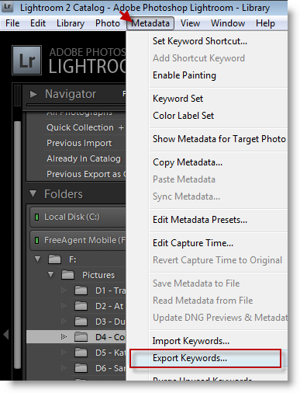Click the D5 folder icon
The height and width of the screenshot is (393, 300).
click(81, 353)
